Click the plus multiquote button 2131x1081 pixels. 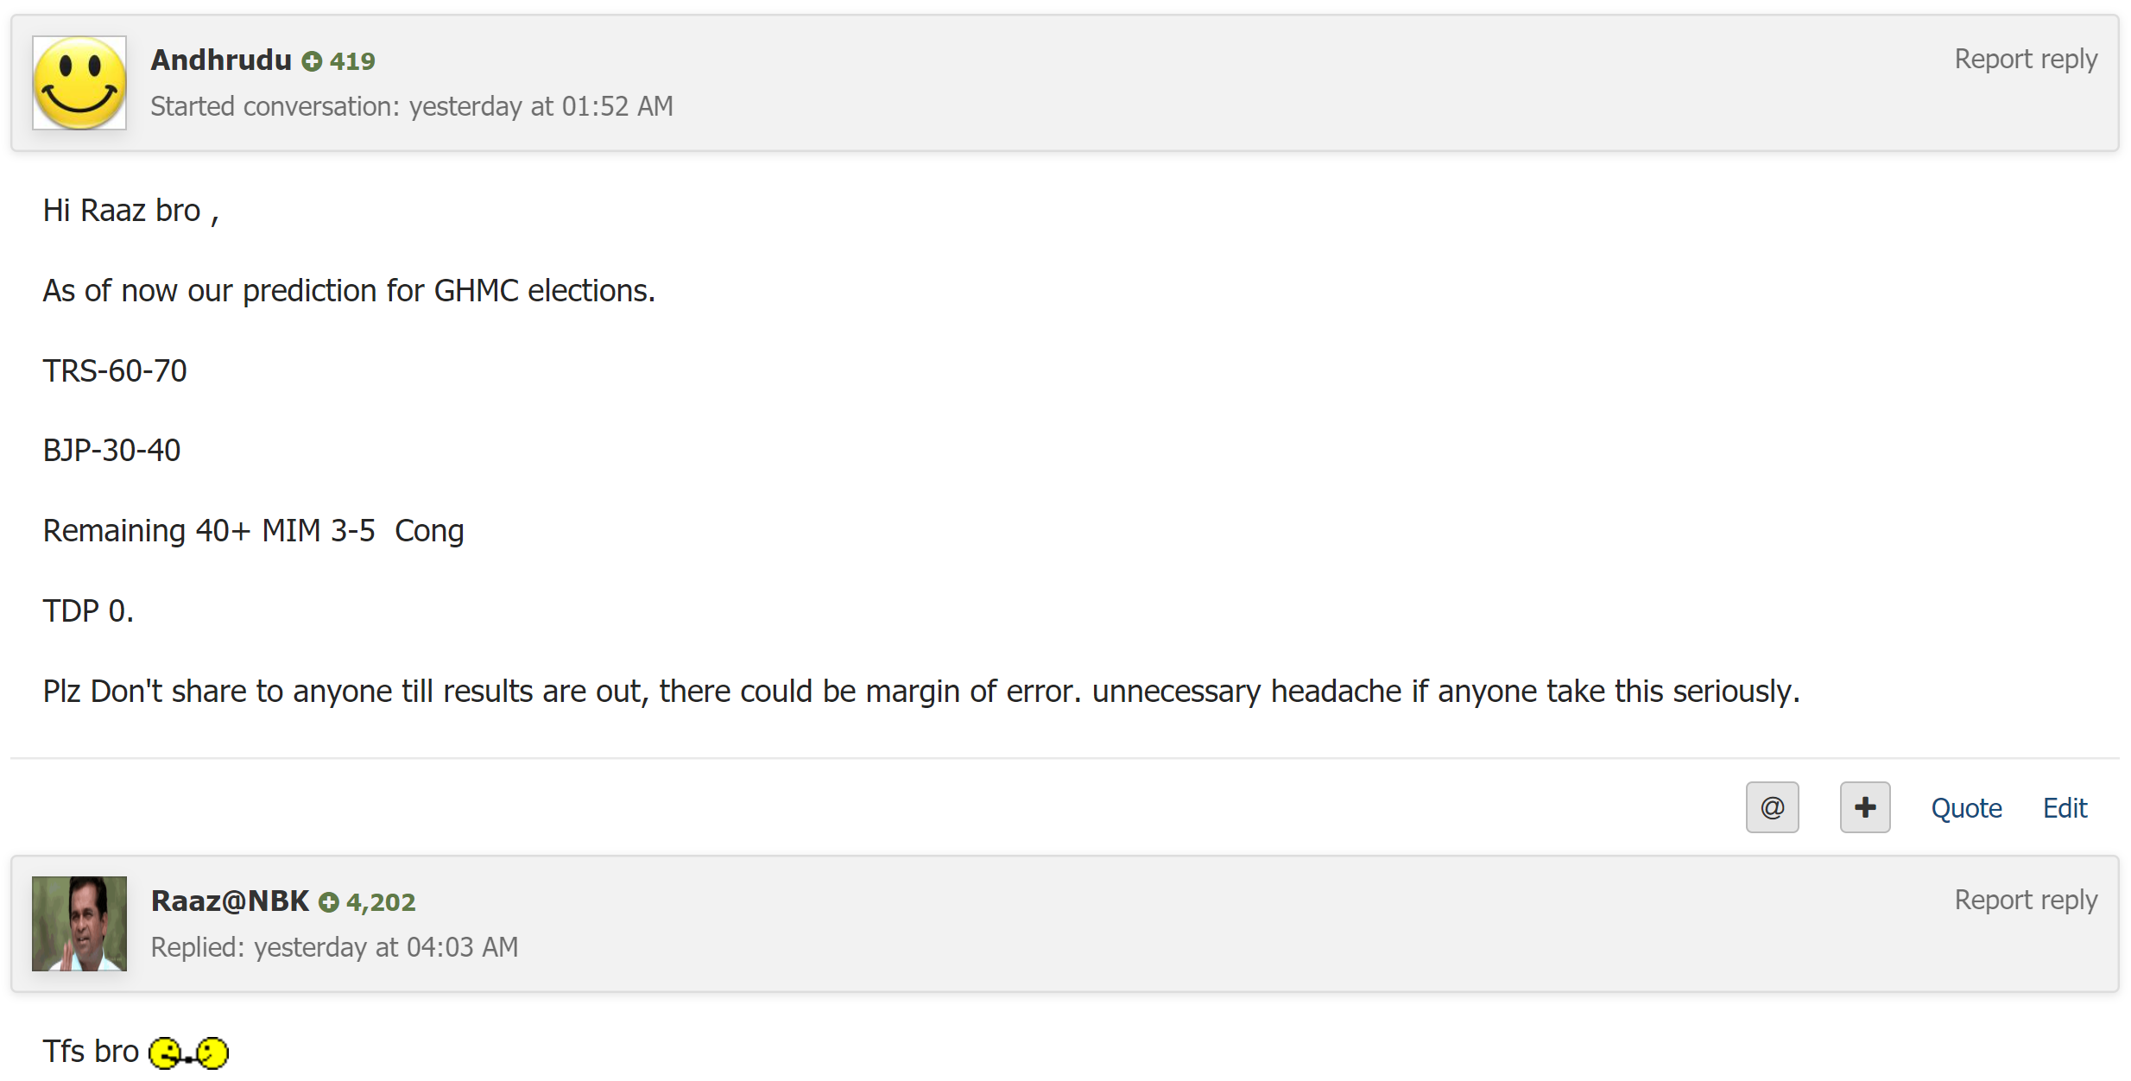(x=1865, y=807)
